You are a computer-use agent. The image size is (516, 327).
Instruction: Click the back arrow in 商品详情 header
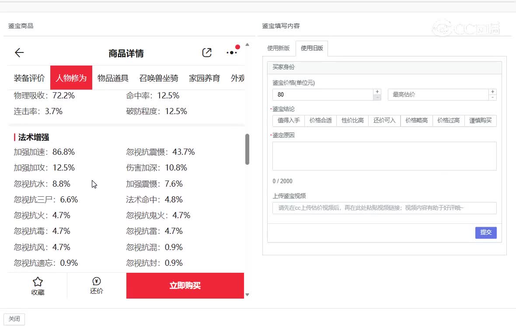click(x=19, y=53)
